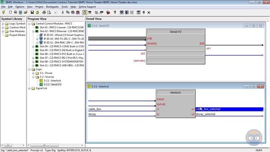This screenshot has width=270, height=152.
Task: Open print preview magnifier page icon
Action: coord(49,12)
